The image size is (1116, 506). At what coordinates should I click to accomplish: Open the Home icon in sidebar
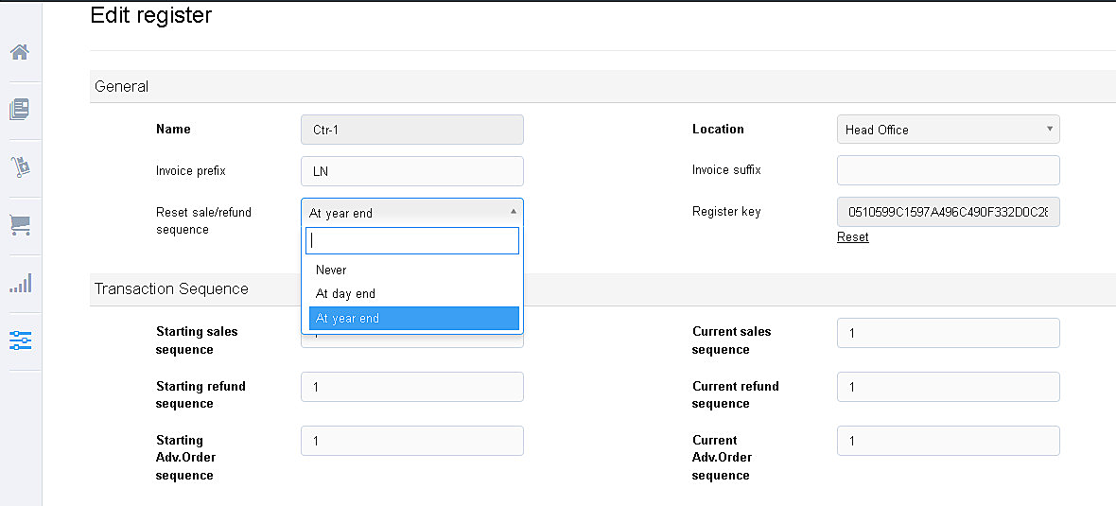click(x=20, y=52)
